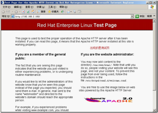Click the Mail envelope toolbar icon

tap(69, 12)
